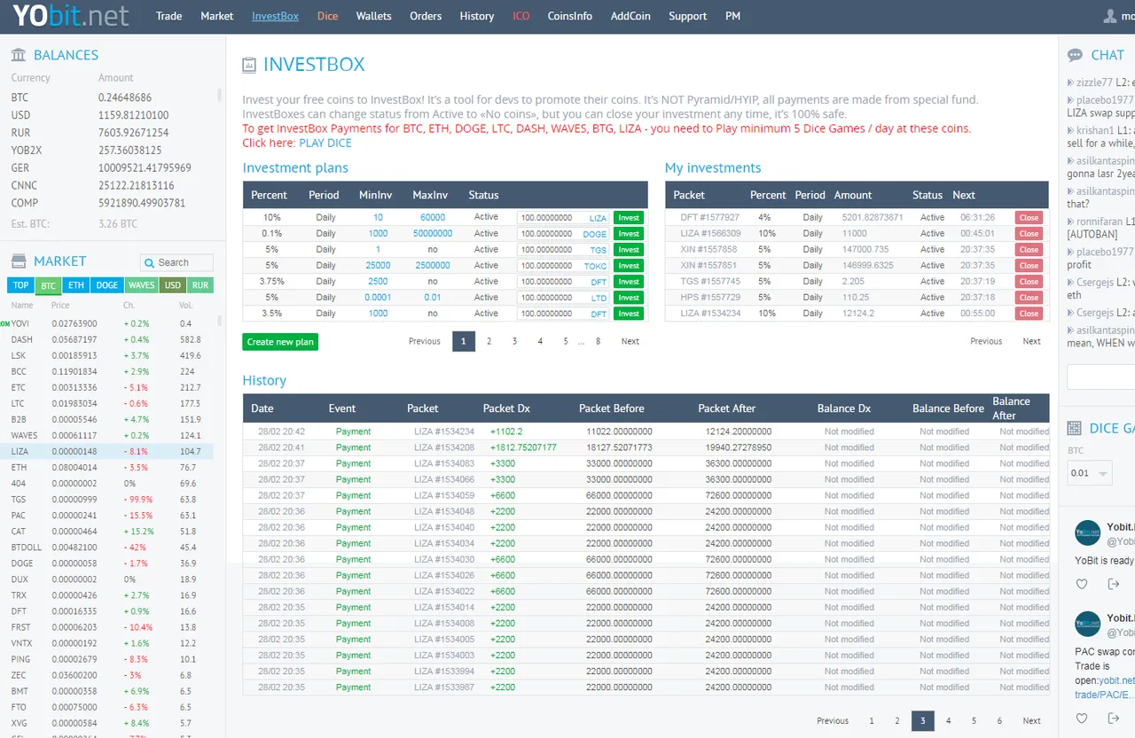This screenshot has width=1135, height=738.
Task: Select the WAVES row in market list
Action: [x=106, y=435]
